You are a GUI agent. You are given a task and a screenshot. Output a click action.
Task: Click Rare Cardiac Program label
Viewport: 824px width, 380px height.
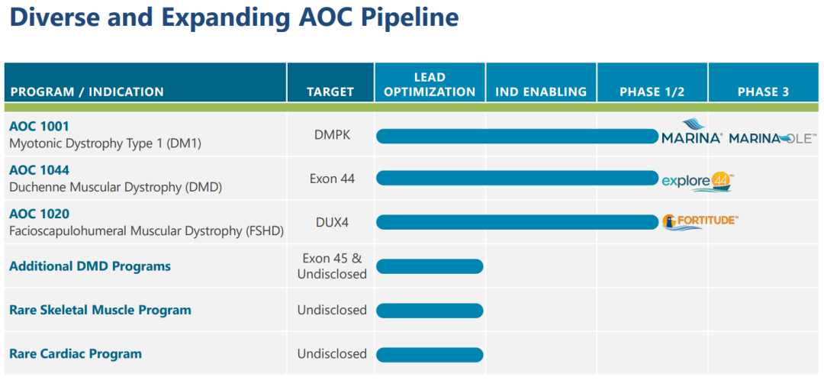[76, 354]
